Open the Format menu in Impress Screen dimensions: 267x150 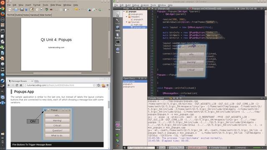point(37,5)
